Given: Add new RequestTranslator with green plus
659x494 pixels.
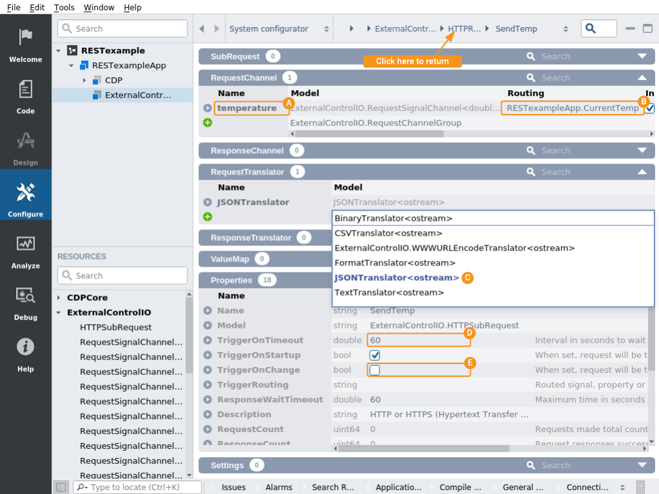Looking at the screenshot, I should tap(207, 216).
